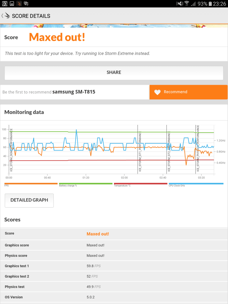Tap the muted sound icon in status bar
228x304 pixels.
pyautogui.click(x=179, y=4)
